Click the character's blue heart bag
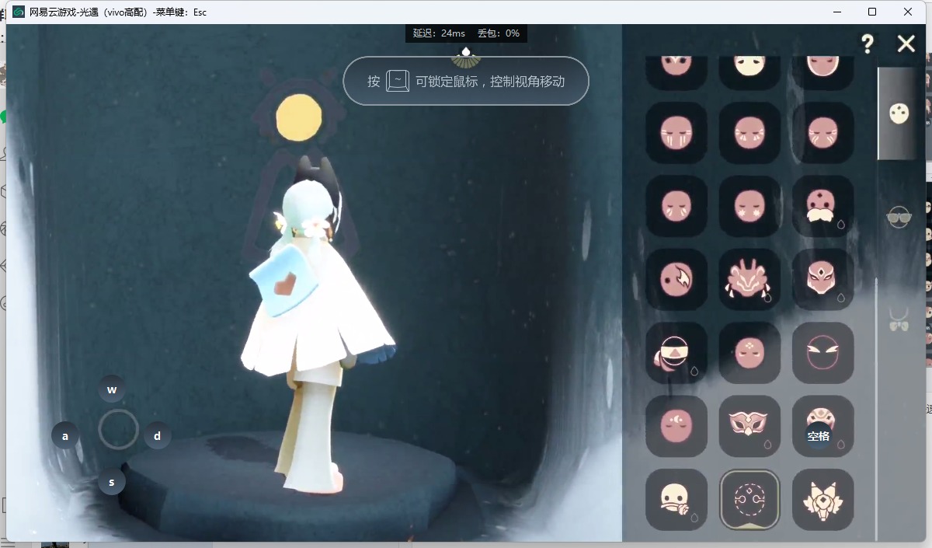 (x=286, y=281)
